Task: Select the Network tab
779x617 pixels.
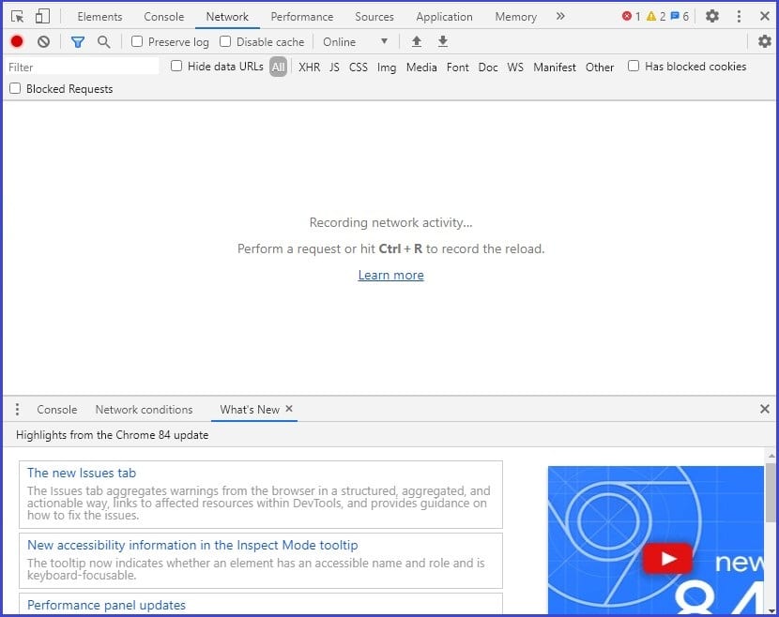Action: click(x=227, y=17)
